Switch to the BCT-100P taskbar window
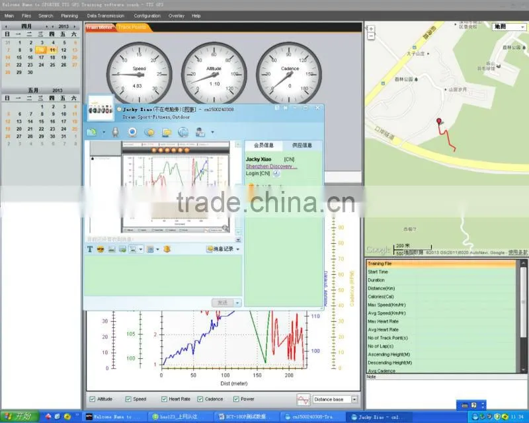Viewport: 529px width, 423px height. click(x=246, y=417)
